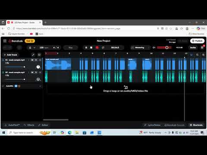Open the metronome settings dropdown arrow
The image size is (207, 155).
[34, 47]
